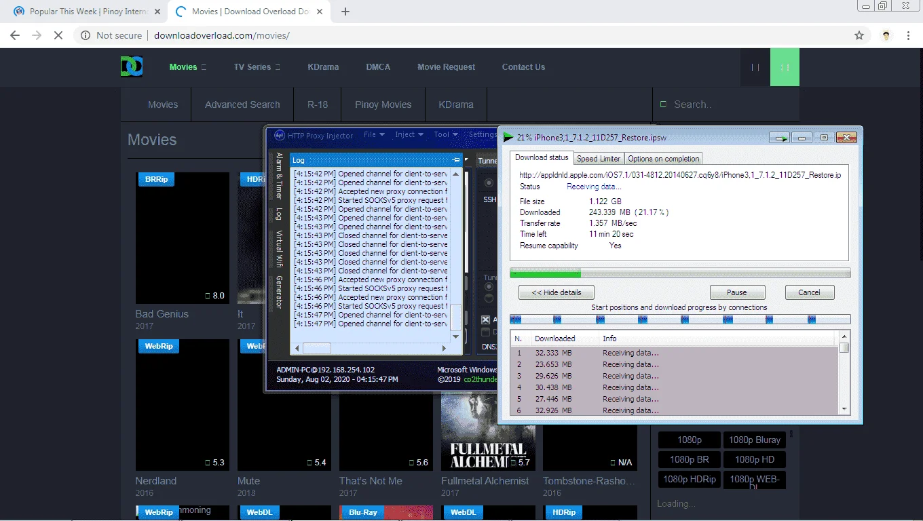This screenshot has height=521, width=923.
Task: Click the connections list scroll down arrow
Action: [844, 409]
